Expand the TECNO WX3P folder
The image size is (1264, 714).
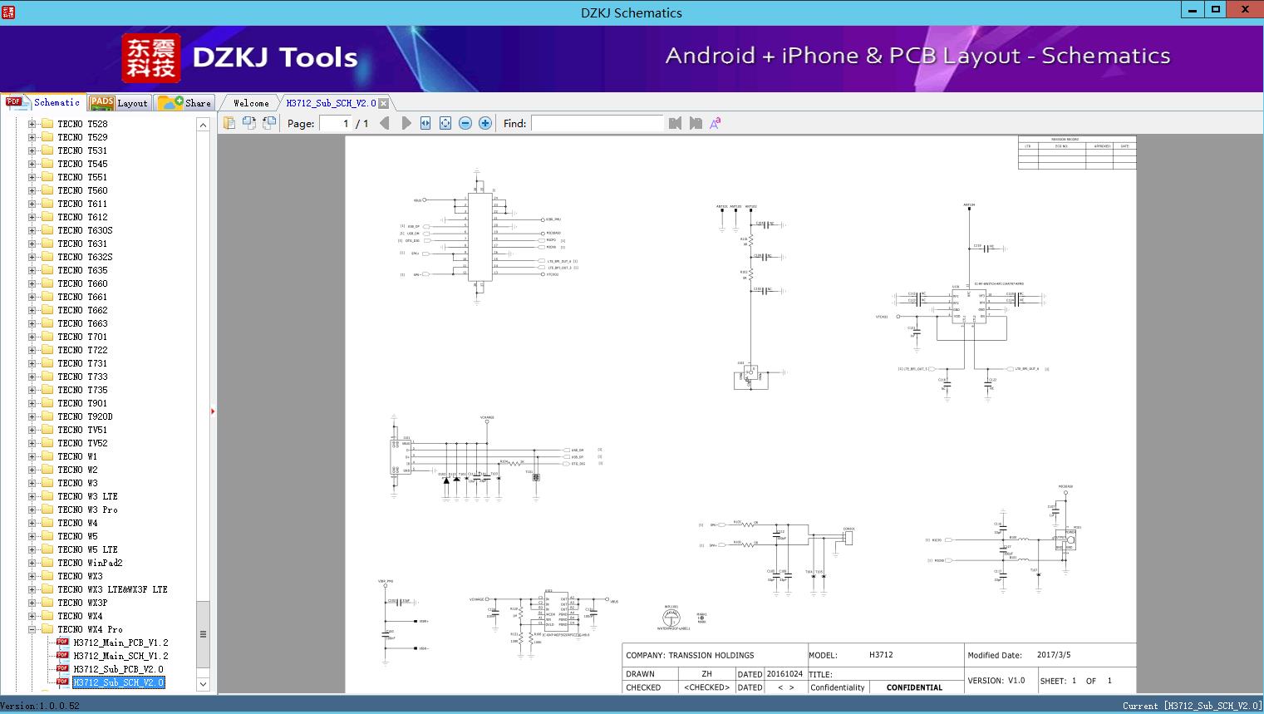click(x=32, y=603)
